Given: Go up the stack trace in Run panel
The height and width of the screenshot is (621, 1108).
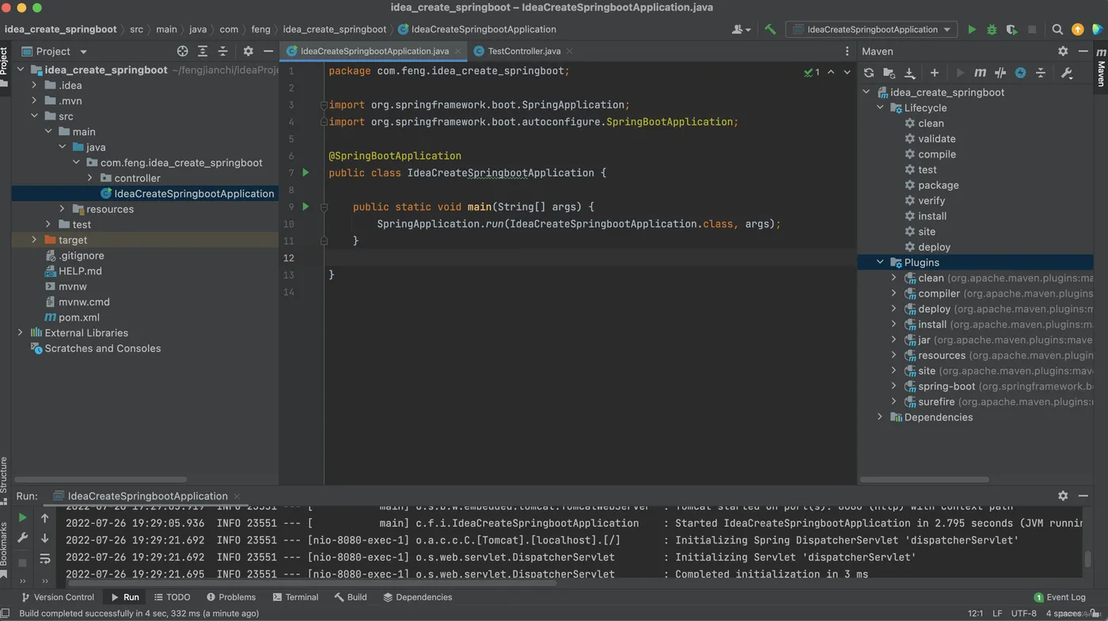Looking at the screenshot, I should coord(45,518).
